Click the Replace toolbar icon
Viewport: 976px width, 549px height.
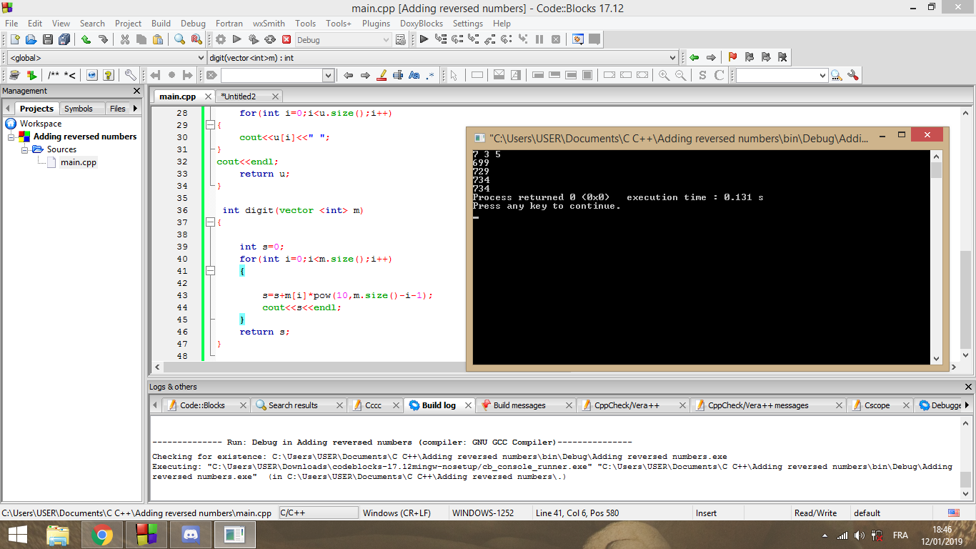click(196, 40)
